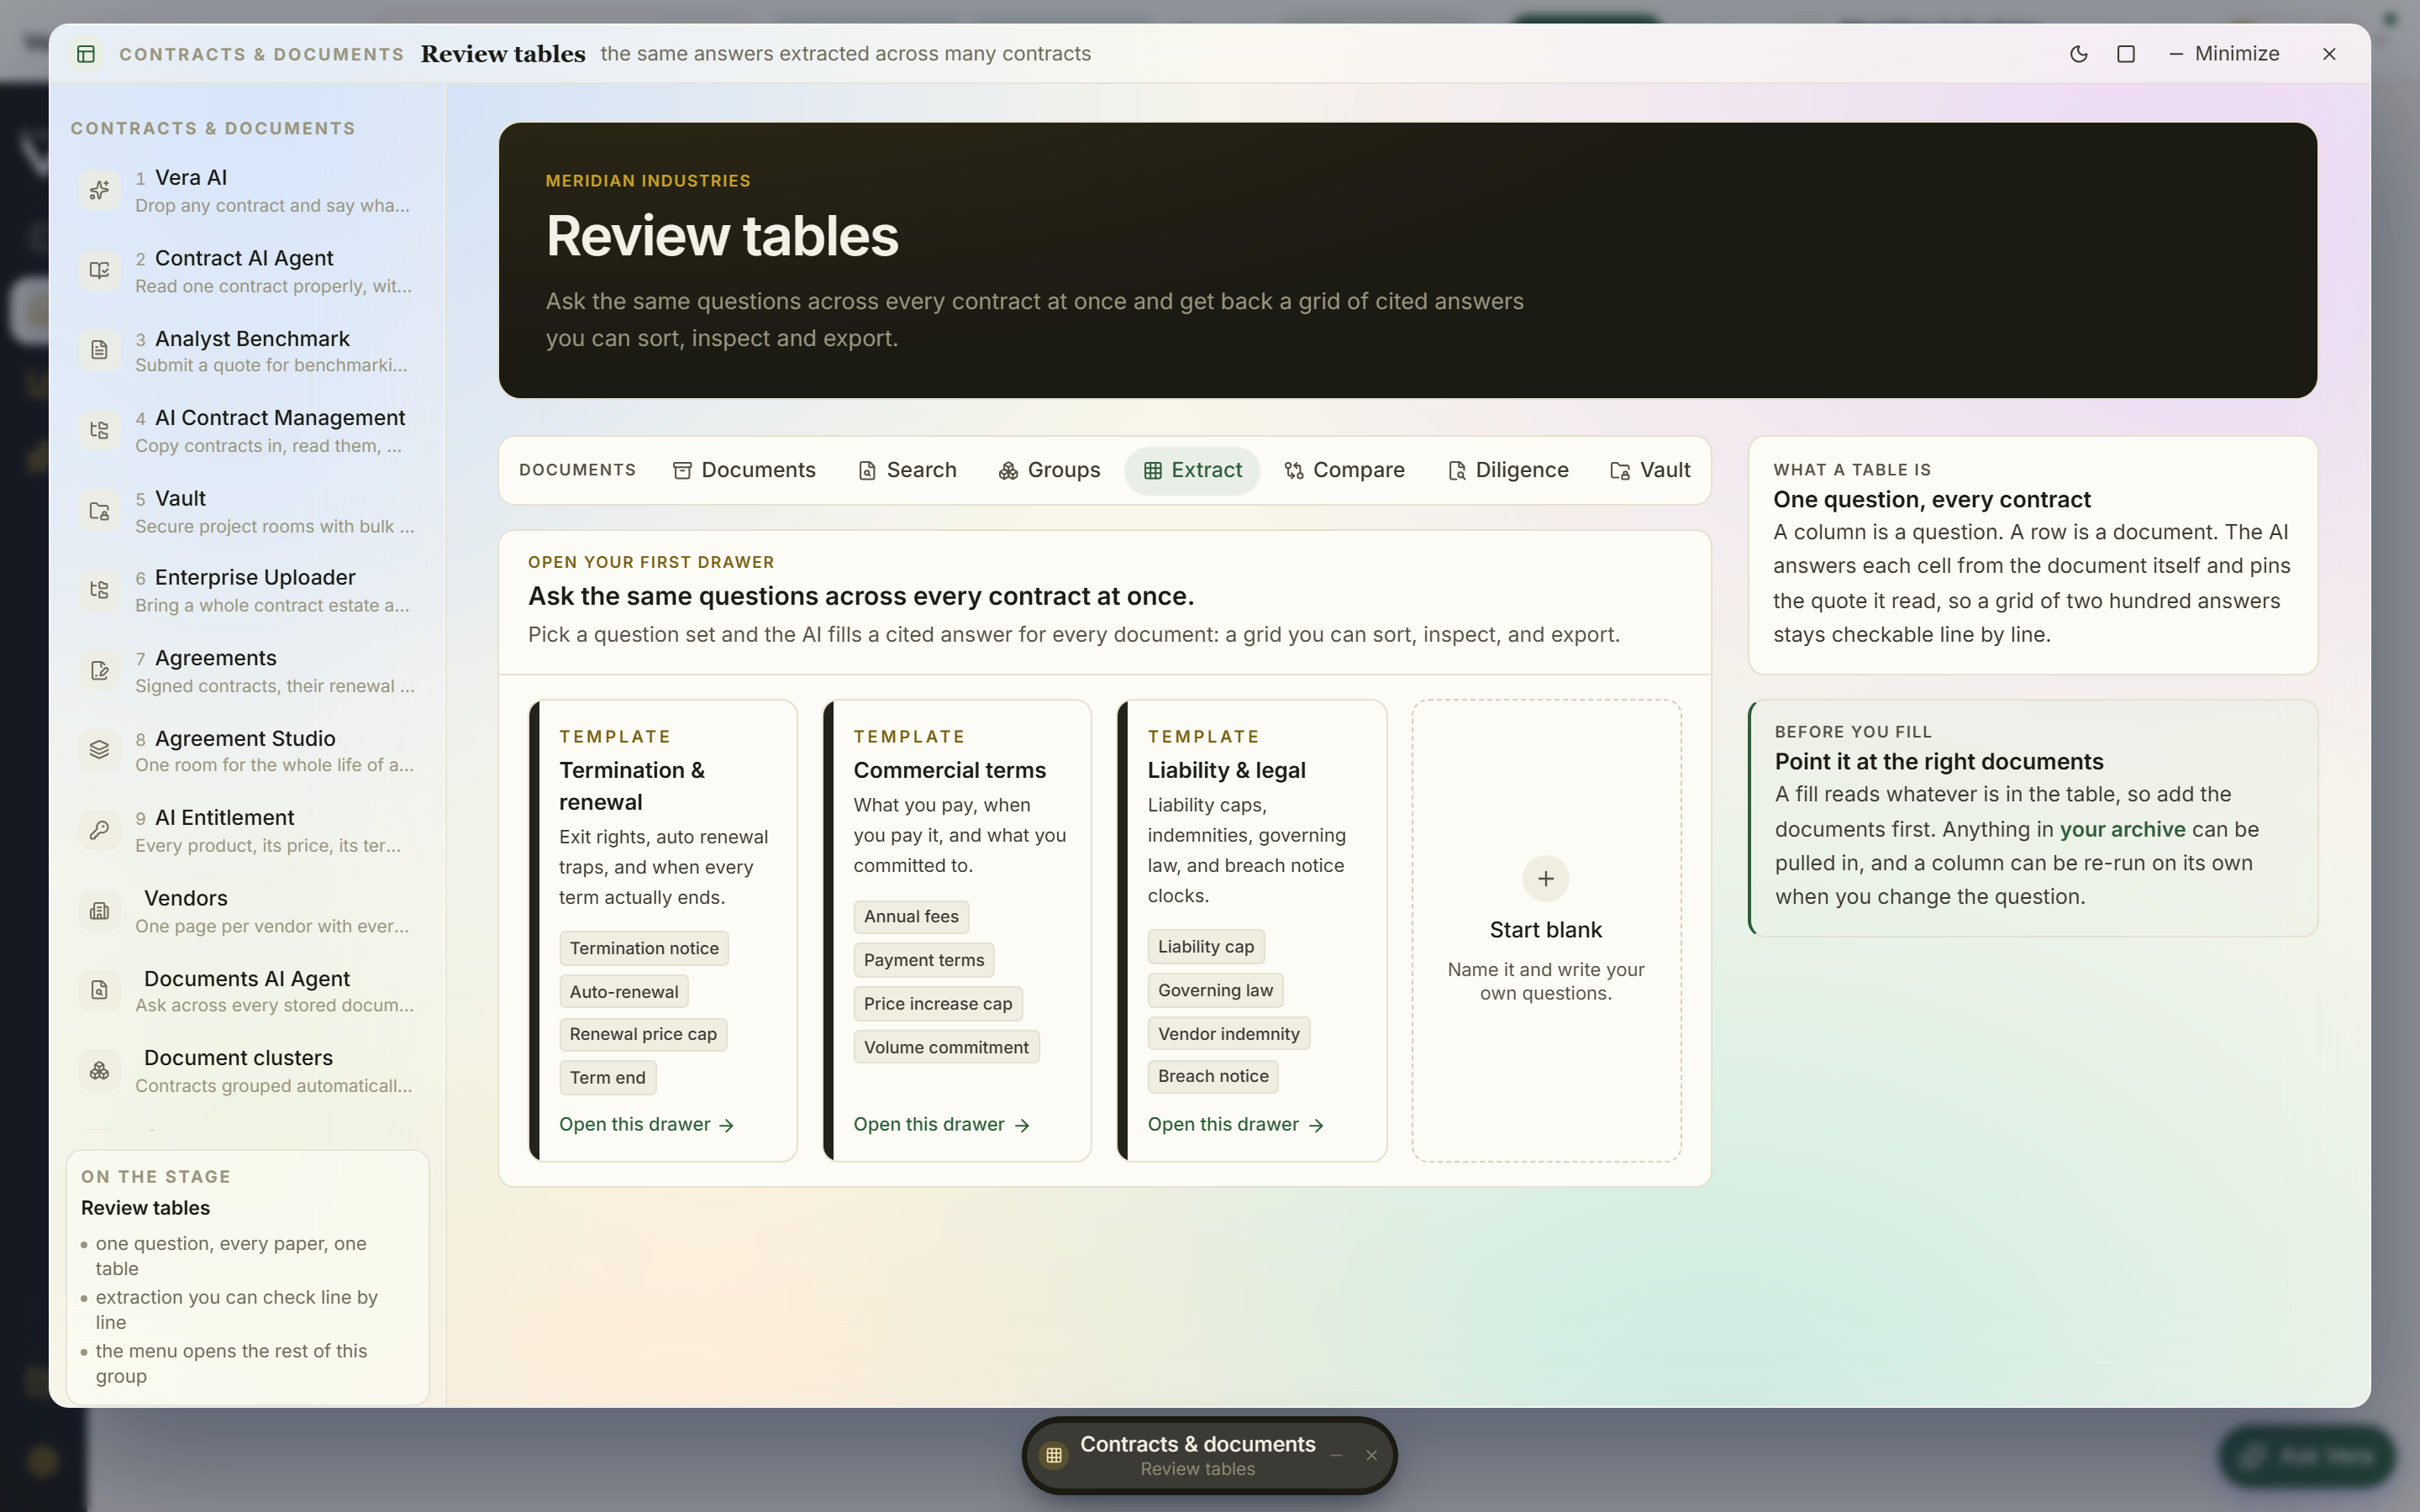Open the Commercial terms drawer link
The image size is (2420, 1512).
point(941,1125)
